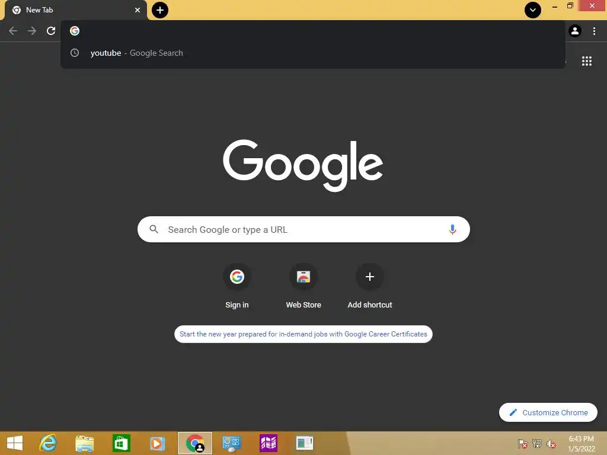Click the Chrome taskbar icon
The image size is (607, 455).
coord(195,443)
